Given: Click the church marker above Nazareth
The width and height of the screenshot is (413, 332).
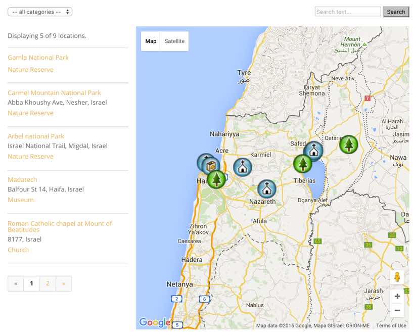Looking at the screenshot, I should point(267,189).
